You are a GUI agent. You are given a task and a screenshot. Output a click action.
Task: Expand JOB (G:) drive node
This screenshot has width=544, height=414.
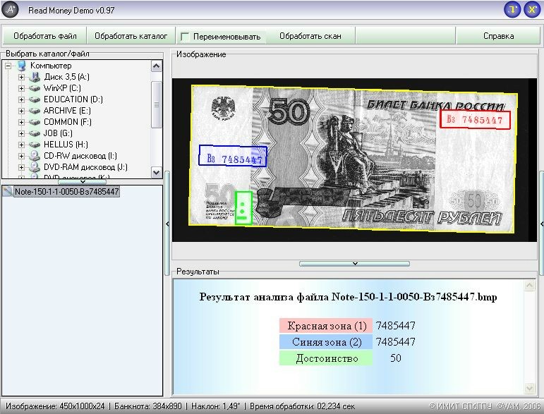21,133
